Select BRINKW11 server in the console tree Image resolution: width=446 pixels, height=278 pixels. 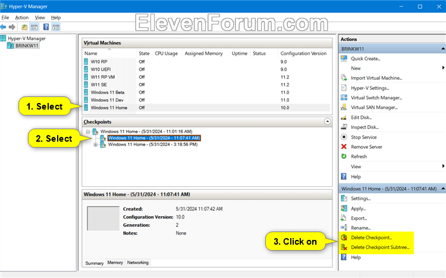click(27, 46)
